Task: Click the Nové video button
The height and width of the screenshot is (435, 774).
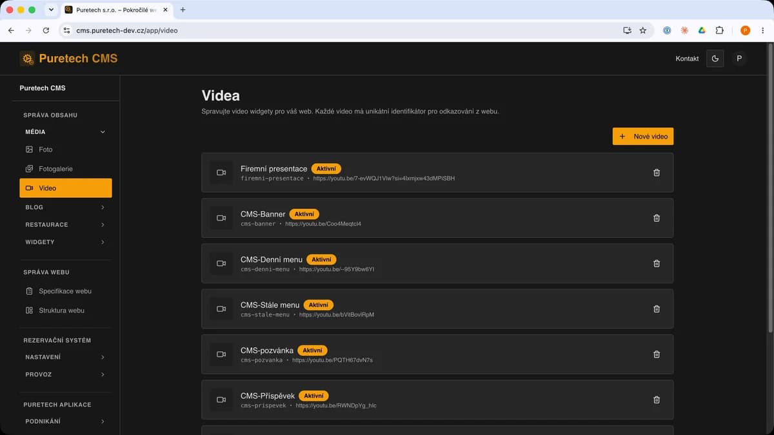Action: [643, 137]
